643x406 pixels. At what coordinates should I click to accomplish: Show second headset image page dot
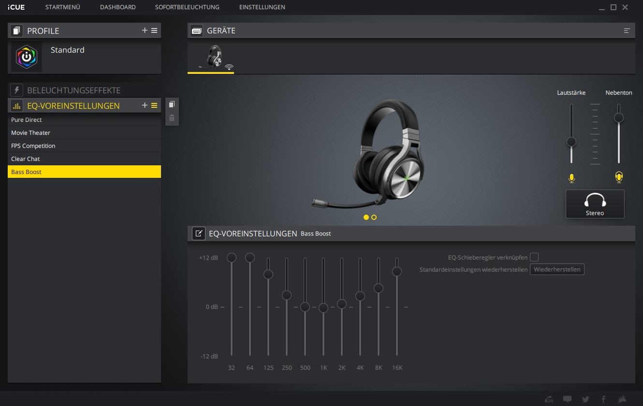click(x=374, y=217)
